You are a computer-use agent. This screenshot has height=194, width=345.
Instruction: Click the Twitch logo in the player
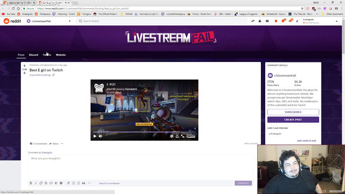pyautogui.click(x=191, y=136)
